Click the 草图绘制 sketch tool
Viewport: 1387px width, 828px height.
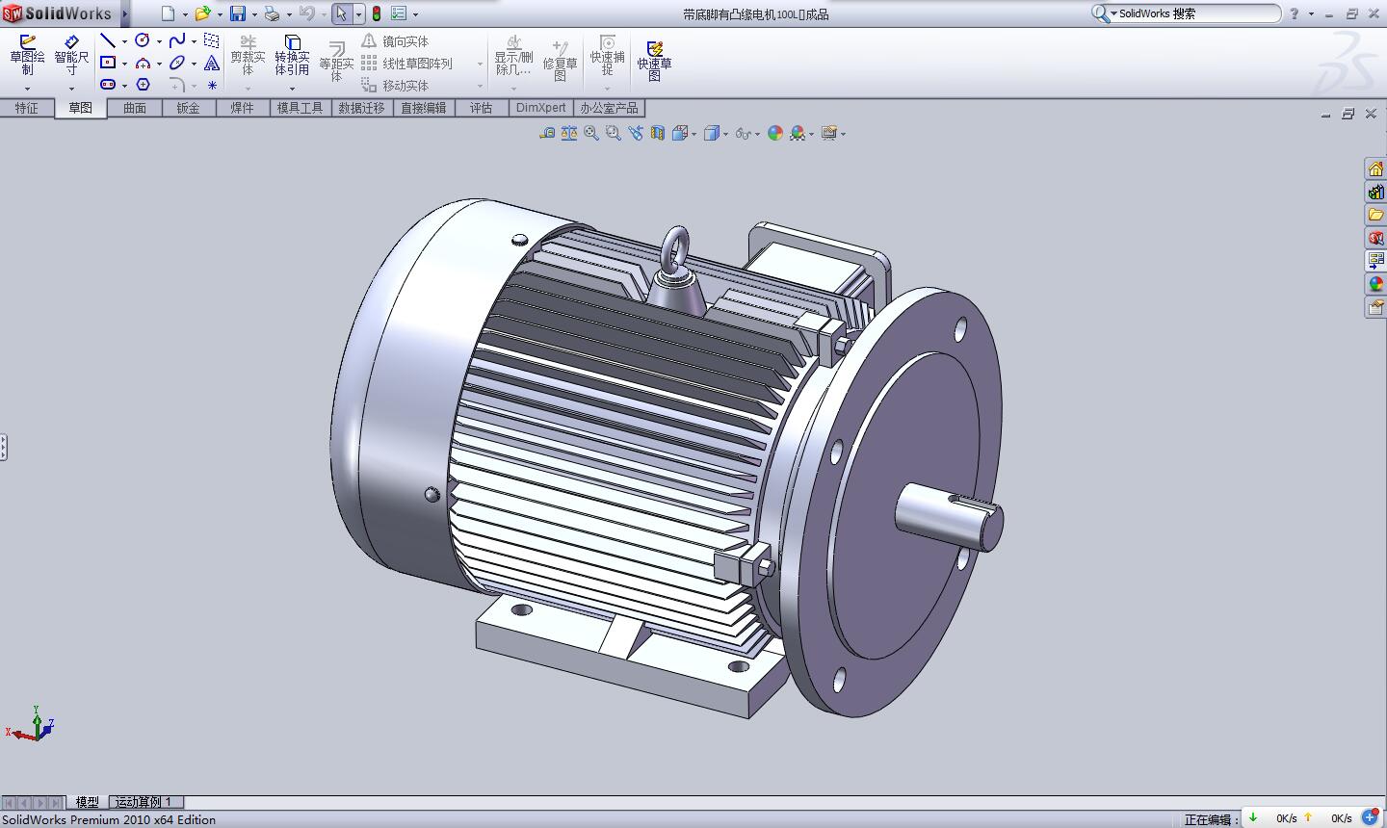27,56
